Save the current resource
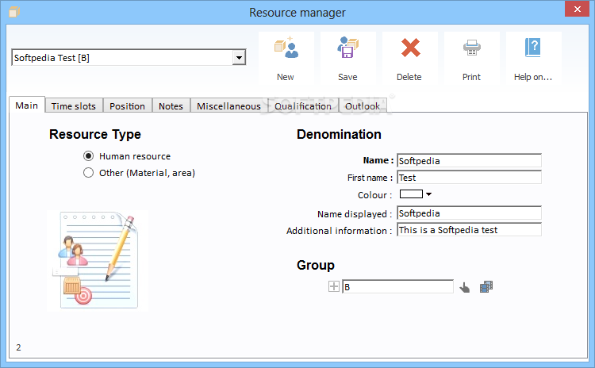This screenshot has height=368, width=595. [x=348, y=58]
